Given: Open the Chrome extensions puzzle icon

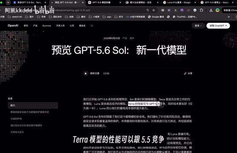Looking at the screenshot, I should (201, 10).
